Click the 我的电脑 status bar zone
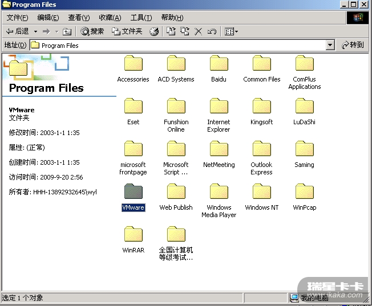The width and height of the screenshot is (372, 306). [x=329, y=298]
